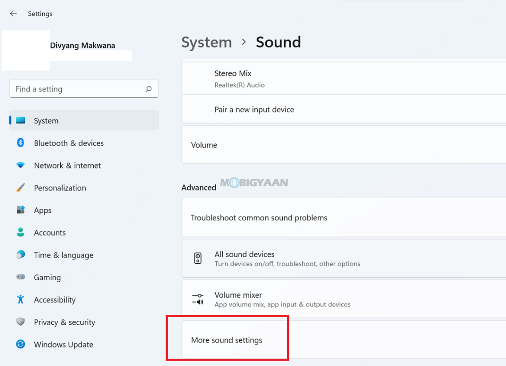The width and height of the screenshot is (506, 366).
Task: Click the System breadcrumb link
Action: 206,42
